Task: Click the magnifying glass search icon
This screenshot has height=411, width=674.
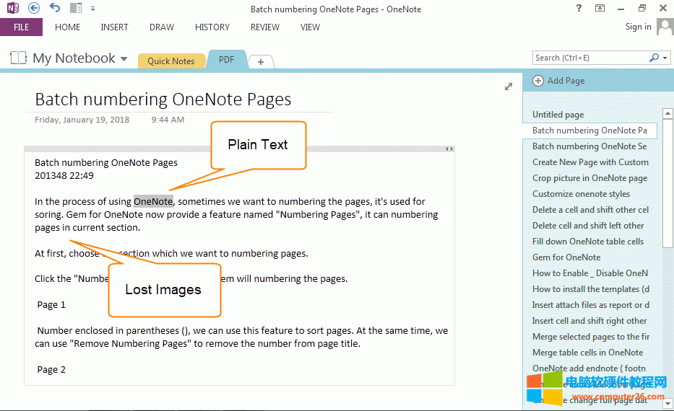Action: pyautogui.click(x=654, y=58)
